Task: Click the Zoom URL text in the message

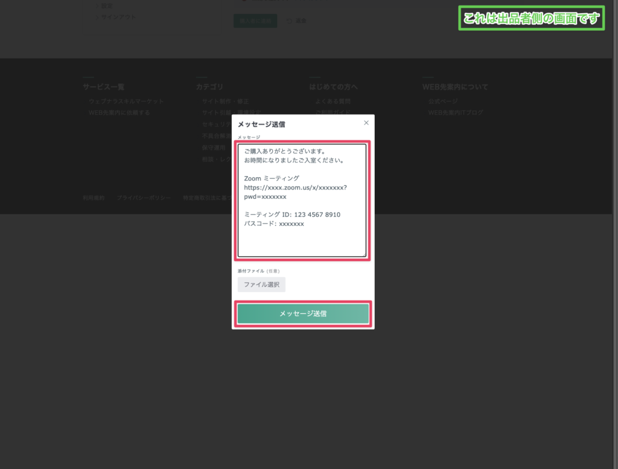Action: click(295, 192)
